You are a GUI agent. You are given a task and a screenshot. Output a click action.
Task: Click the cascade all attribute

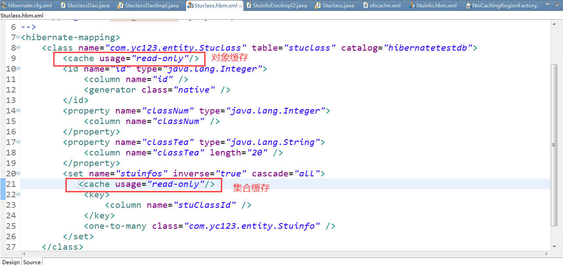[x=286, y=174]
